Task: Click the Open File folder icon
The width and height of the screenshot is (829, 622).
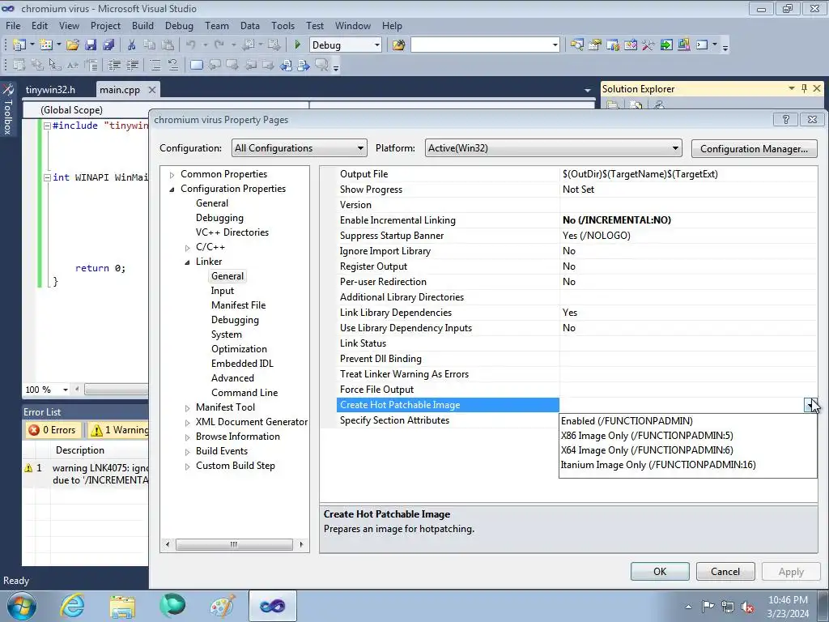Action: coord(73,45)
